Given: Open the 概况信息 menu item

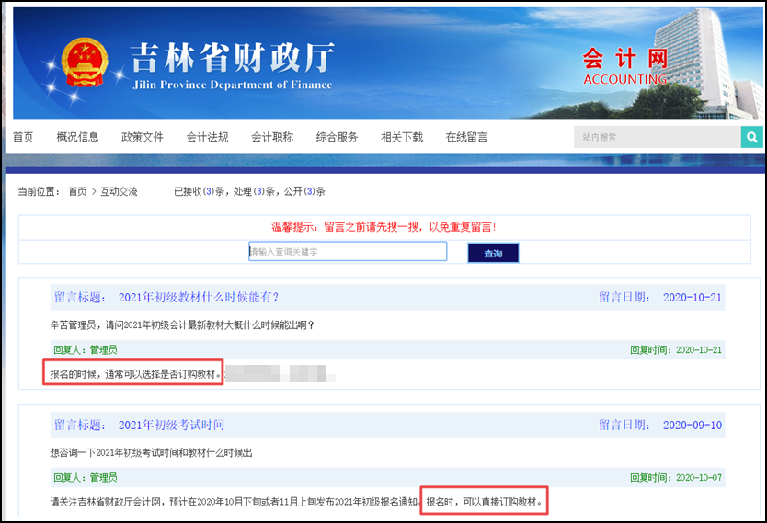Looking at the screenshot, I should 77,137.
